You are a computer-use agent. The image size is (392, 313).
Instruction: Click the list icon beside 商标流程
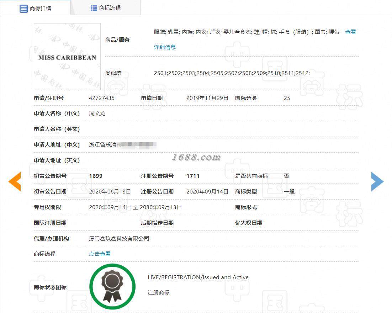click(94, 8)
